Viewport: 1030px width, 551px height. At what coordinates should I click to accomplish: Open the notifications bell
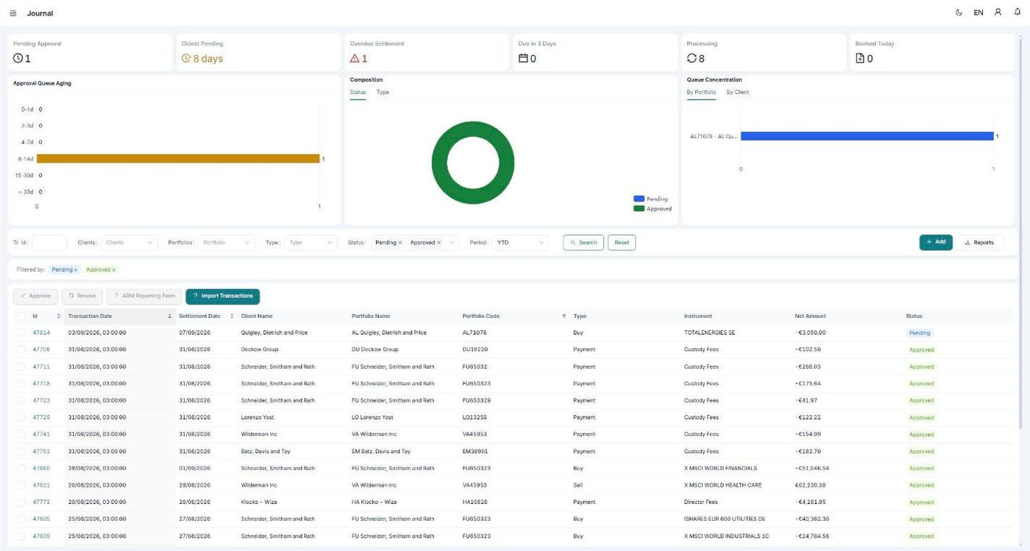coord(1017,13)
